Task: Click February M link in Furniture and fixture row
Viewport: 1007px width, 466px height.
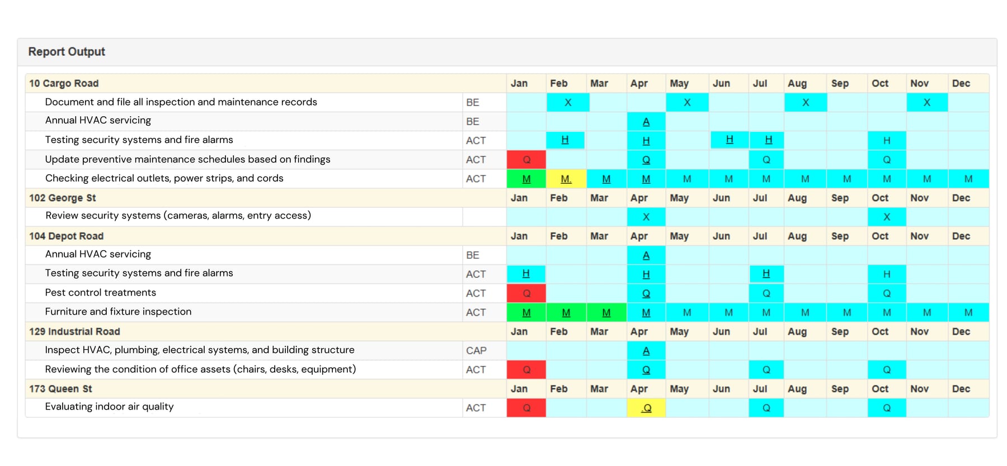Action: (x=566, y=312)
